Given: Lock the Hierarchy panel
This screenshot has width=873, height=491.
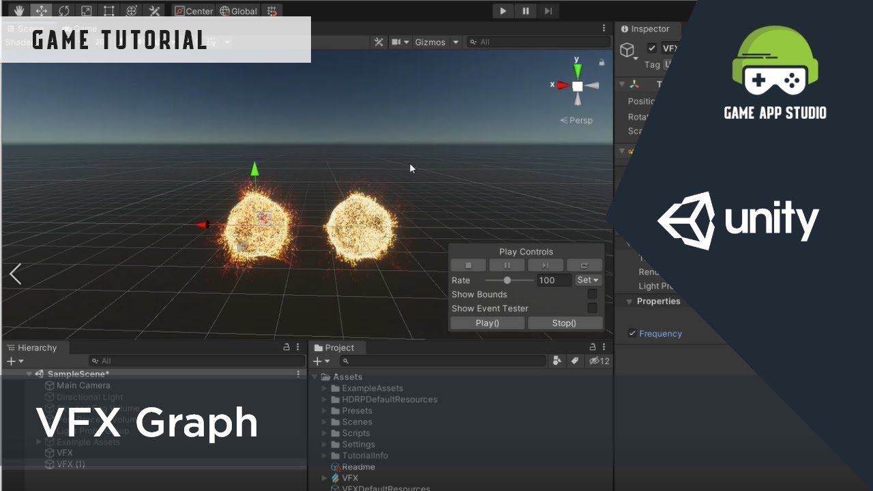Looking at the screenshot, I should point(286,347).
